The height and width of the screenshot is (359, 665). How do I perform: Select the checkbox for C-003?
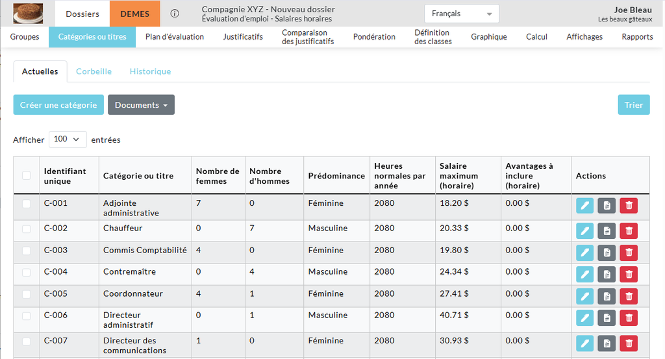26,251
